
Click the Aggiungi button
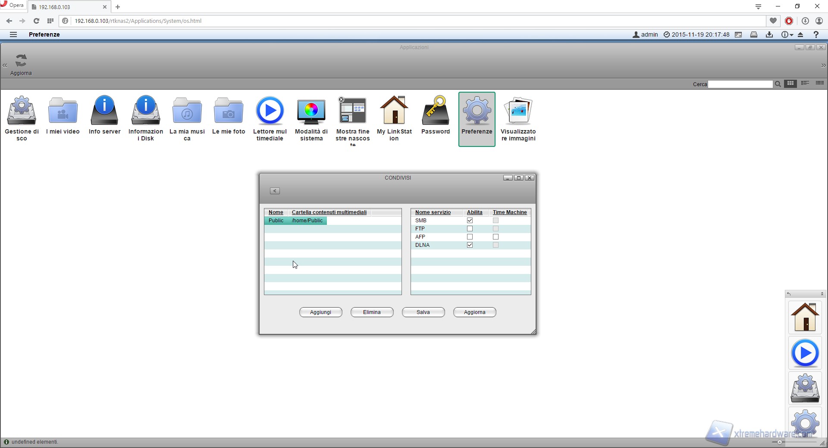pos(320,312)
